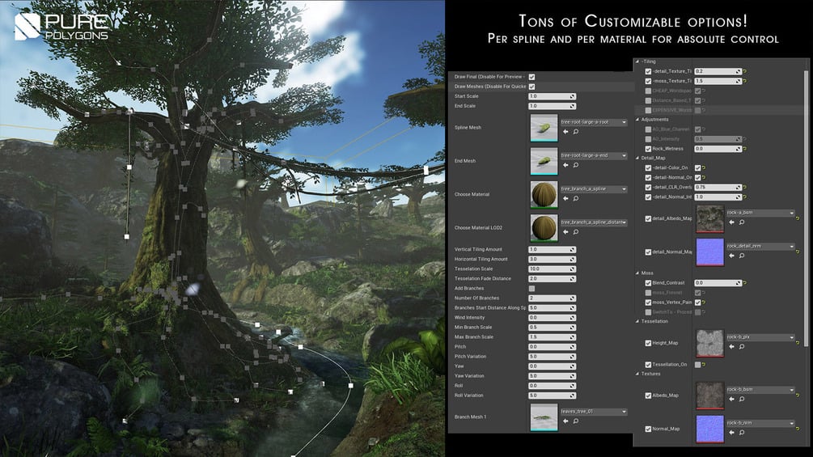Click the -detail_Normal_Int value field
Viewport: 813px width, 457px height.
click(718, 197)
